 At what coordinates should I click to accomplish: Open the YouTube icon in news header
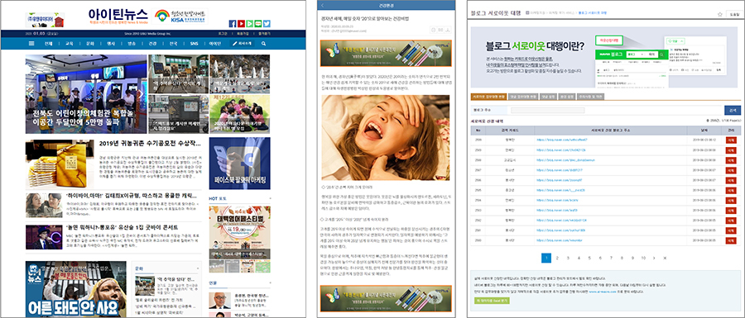[x=241, y=24]
